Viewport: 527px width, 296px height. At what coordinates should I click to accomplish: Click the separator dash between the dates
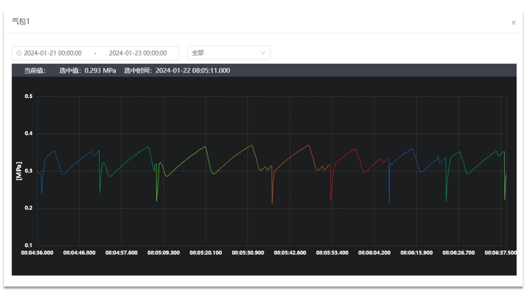point(95,53)
